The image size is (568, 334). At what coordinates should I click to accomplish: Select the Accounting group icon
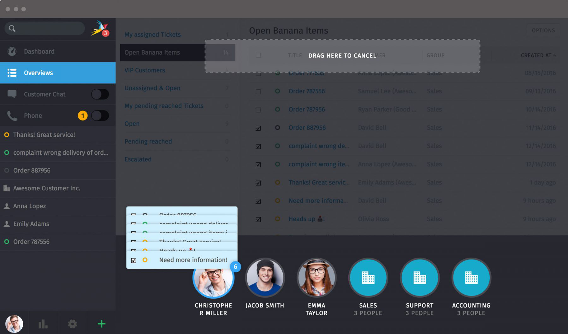tap(471, 278)
